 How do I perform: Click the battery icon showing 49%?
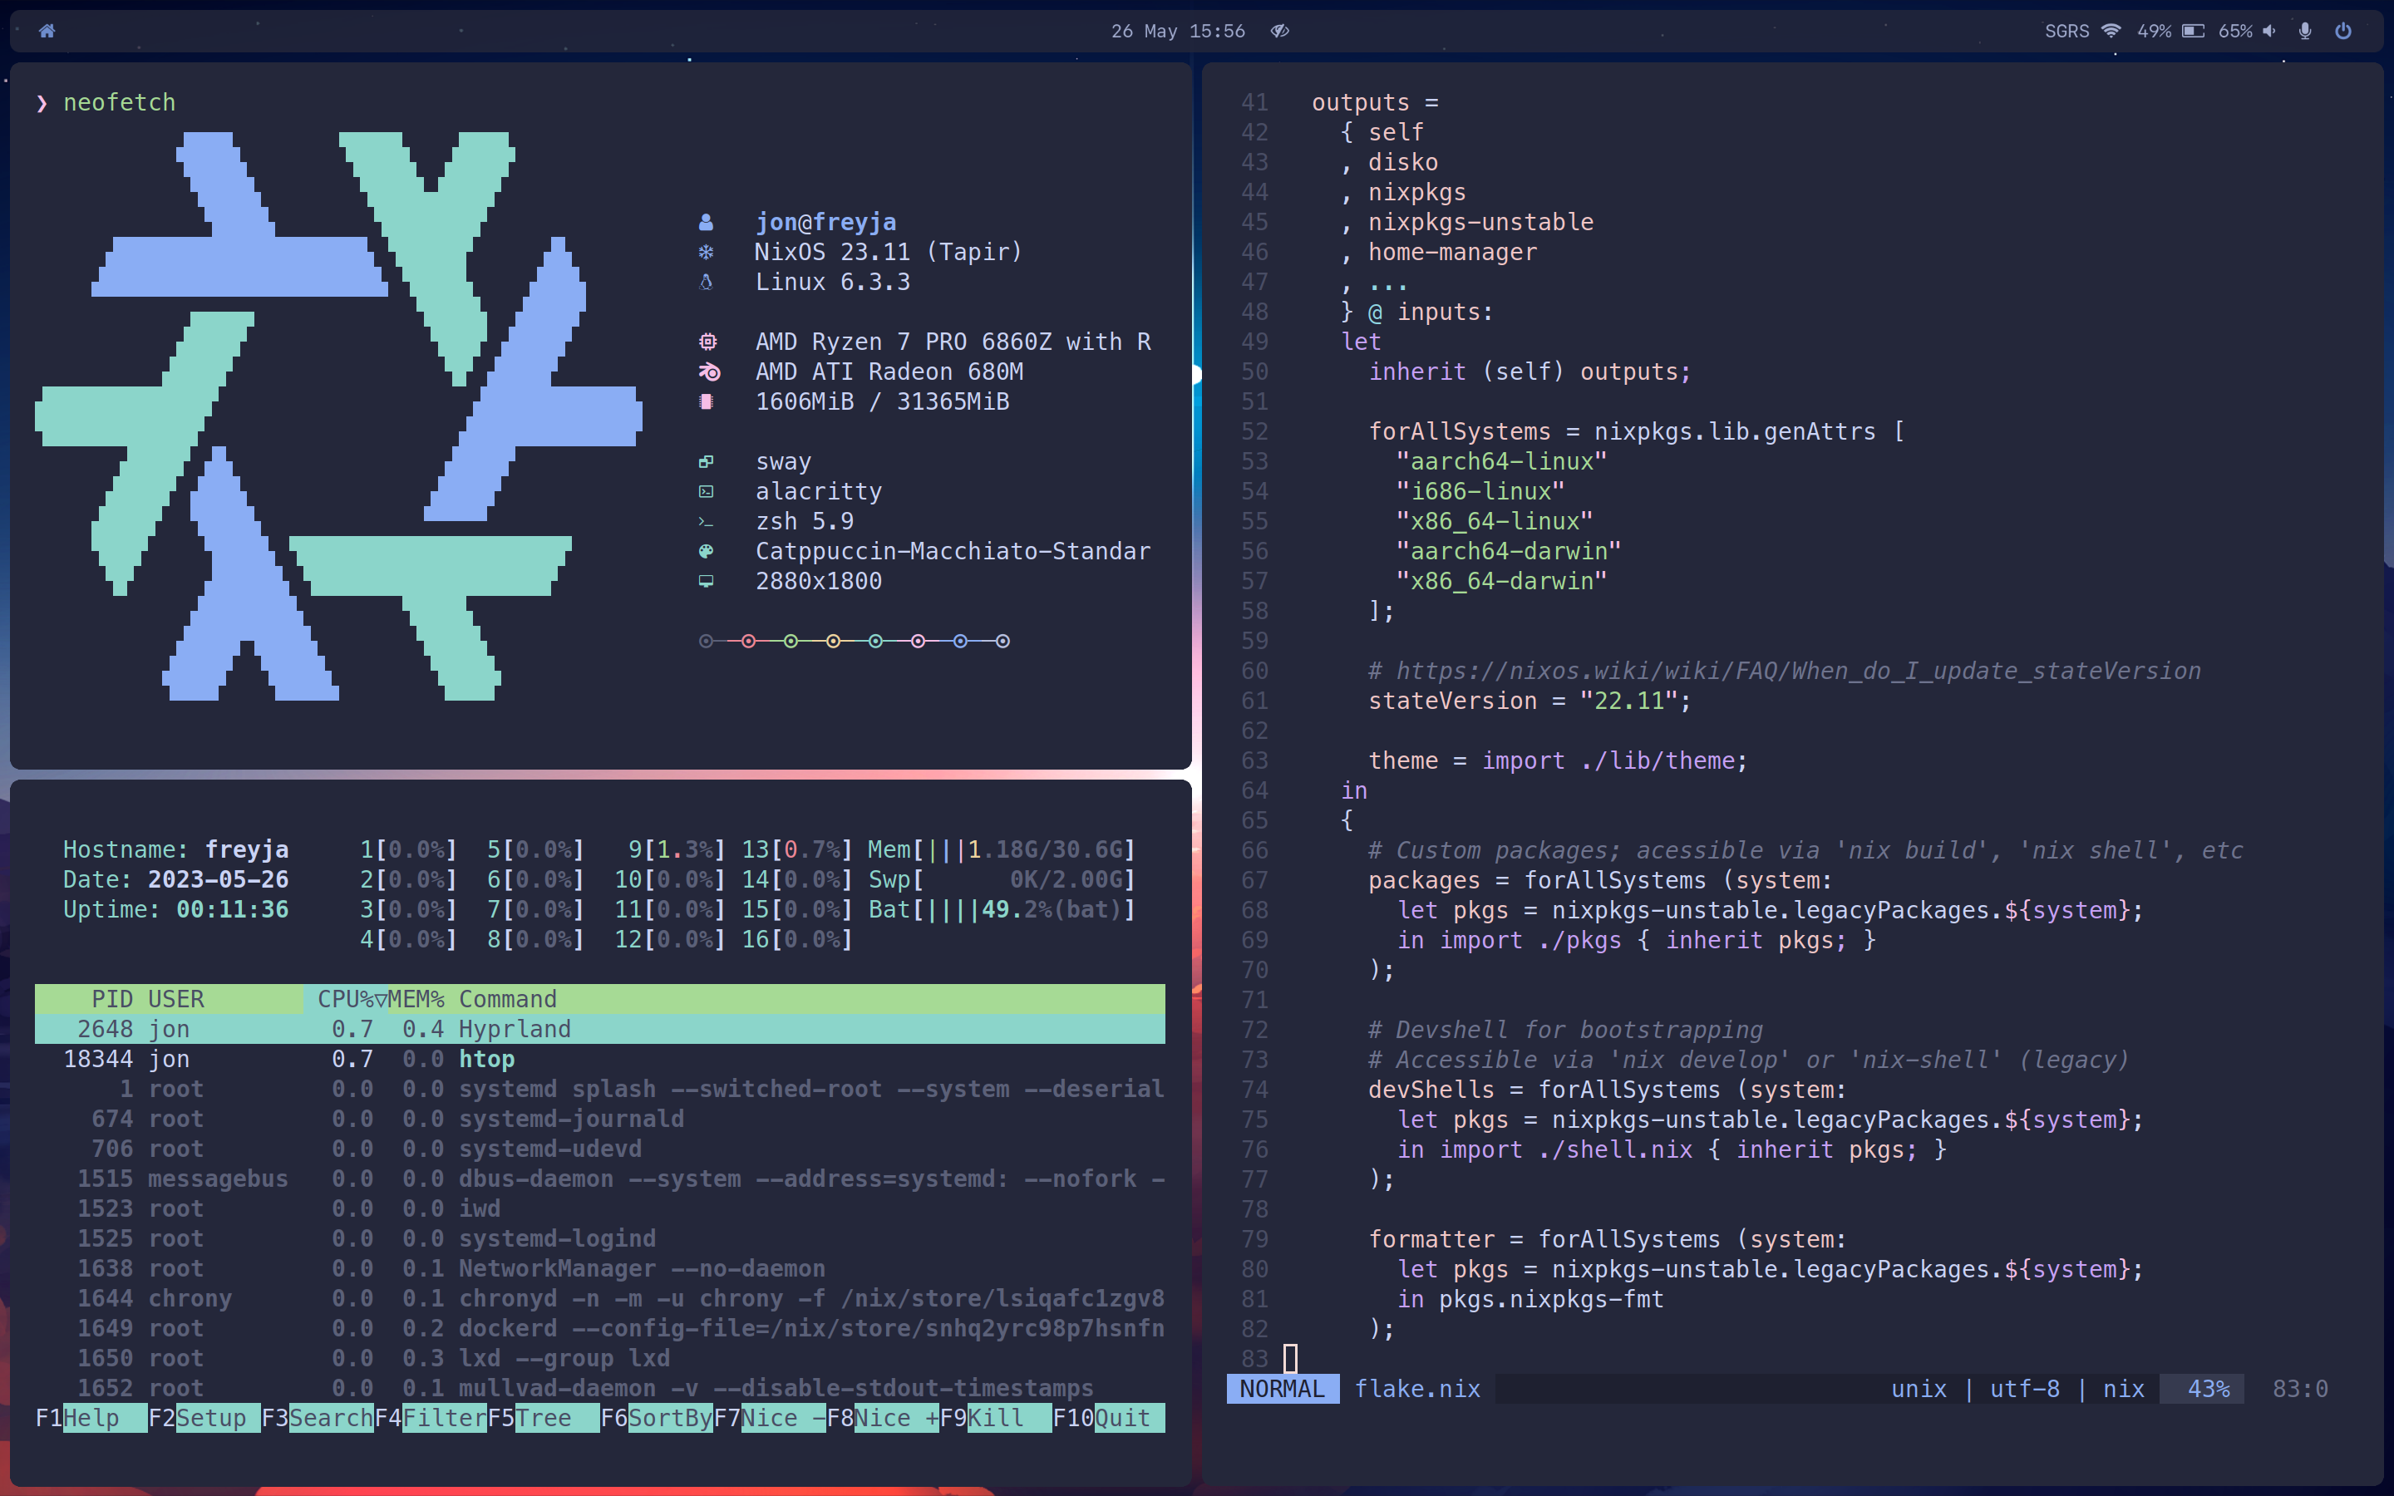click(2192, 31)
